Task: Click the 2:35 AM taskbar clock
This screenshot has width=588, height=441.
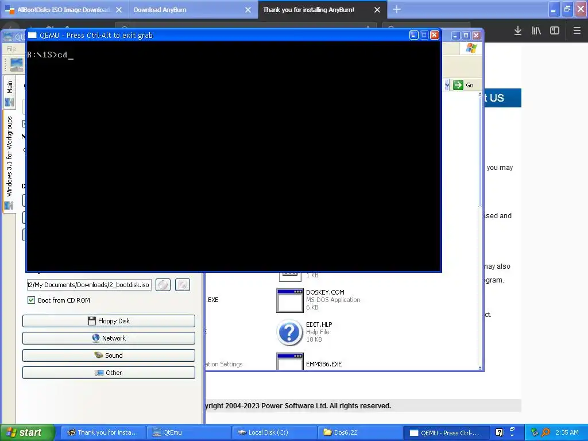Action: click(x=567, y=433)
